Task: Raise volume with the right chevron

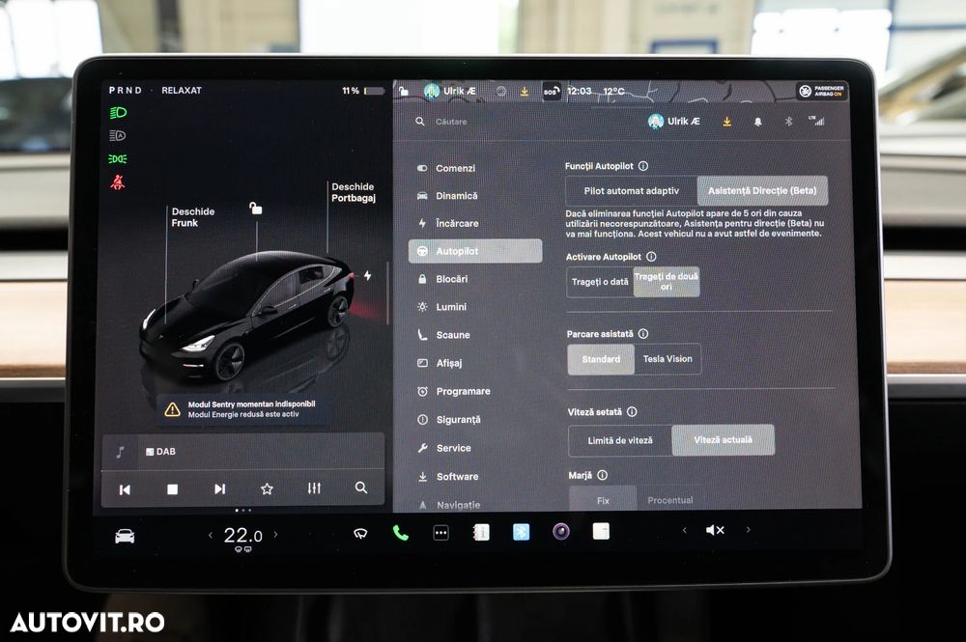Action: (749, 529)
